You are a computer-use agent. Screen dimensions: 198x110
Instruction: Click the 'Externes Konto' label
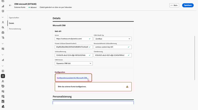(20, 7)
